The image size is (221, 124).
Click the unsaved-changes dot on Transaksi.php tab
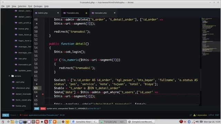pyautogui.click(x=86, y=13)
